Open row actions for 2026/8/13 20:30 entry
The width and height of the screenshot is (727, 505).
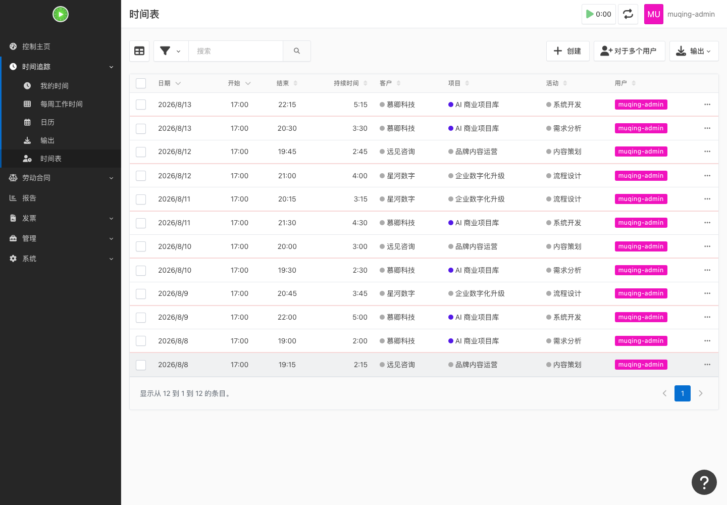click(707, 128)
